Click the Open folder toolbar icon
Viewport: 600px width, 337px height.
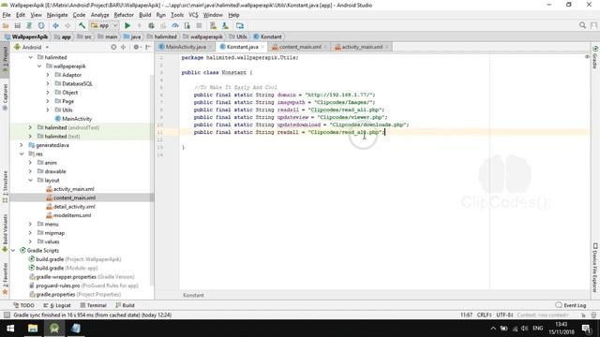click(6, 25)
